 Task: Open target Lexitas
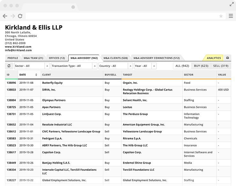[x=127, y=107]
